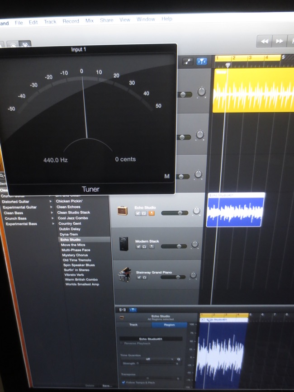Click the playhead marker in the ruler
Screen dimensions: 294x392
click(x=228, y=65)
